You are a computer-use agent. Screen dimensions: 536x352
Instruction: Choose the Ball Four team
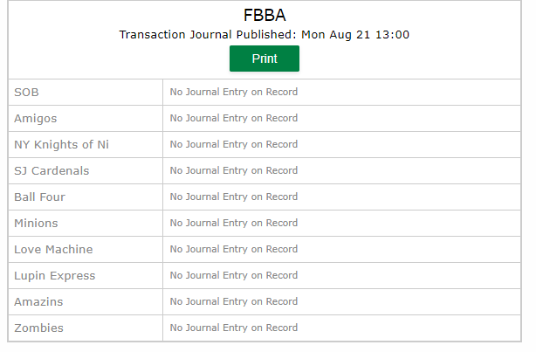39,197
